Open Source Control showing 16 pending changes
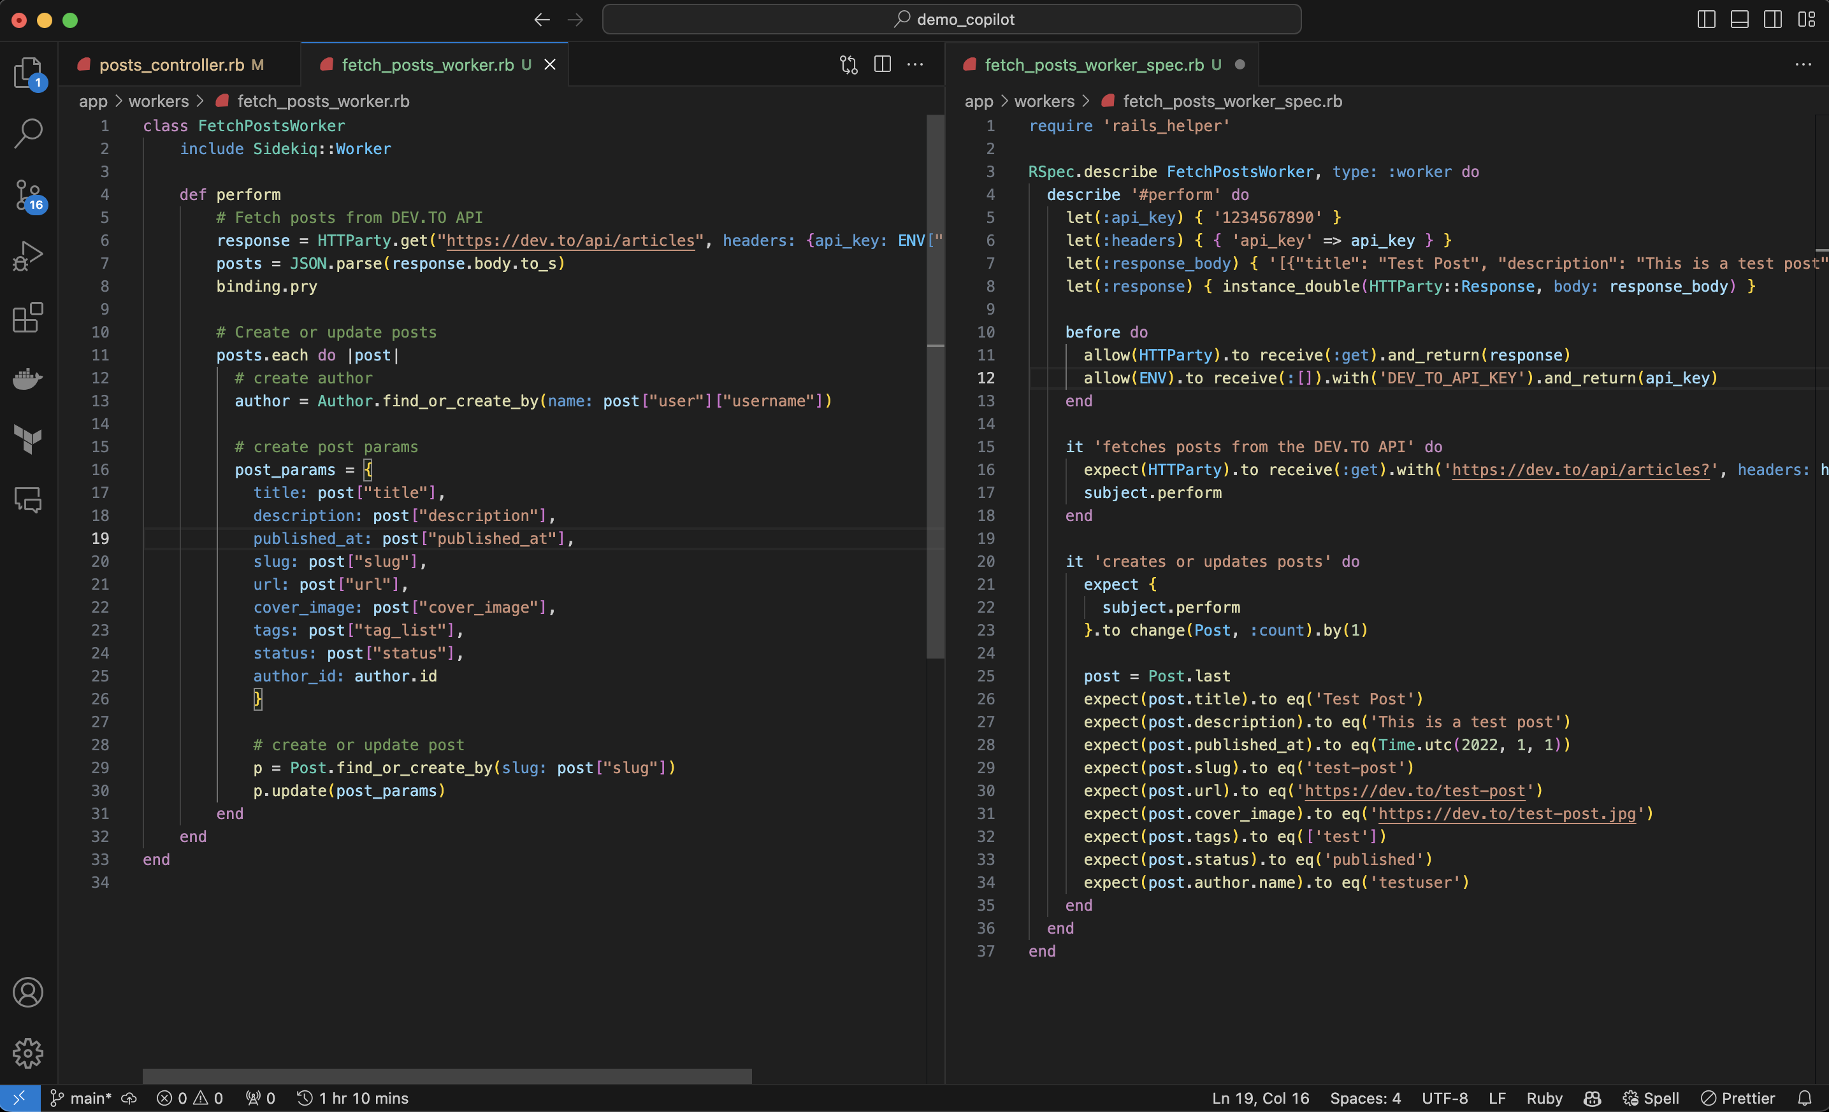 (28, 196)
